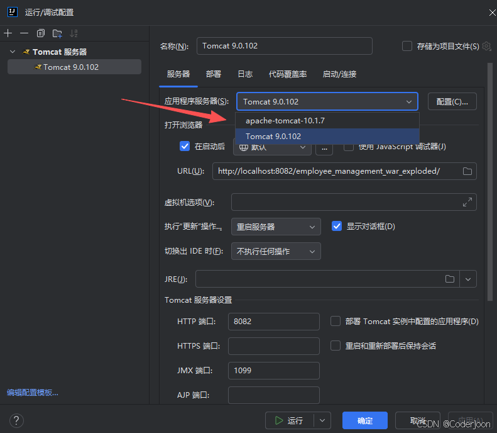Click the copy configuration icon
The height and width of the screenshot is (433, 497).
[41, 33]
